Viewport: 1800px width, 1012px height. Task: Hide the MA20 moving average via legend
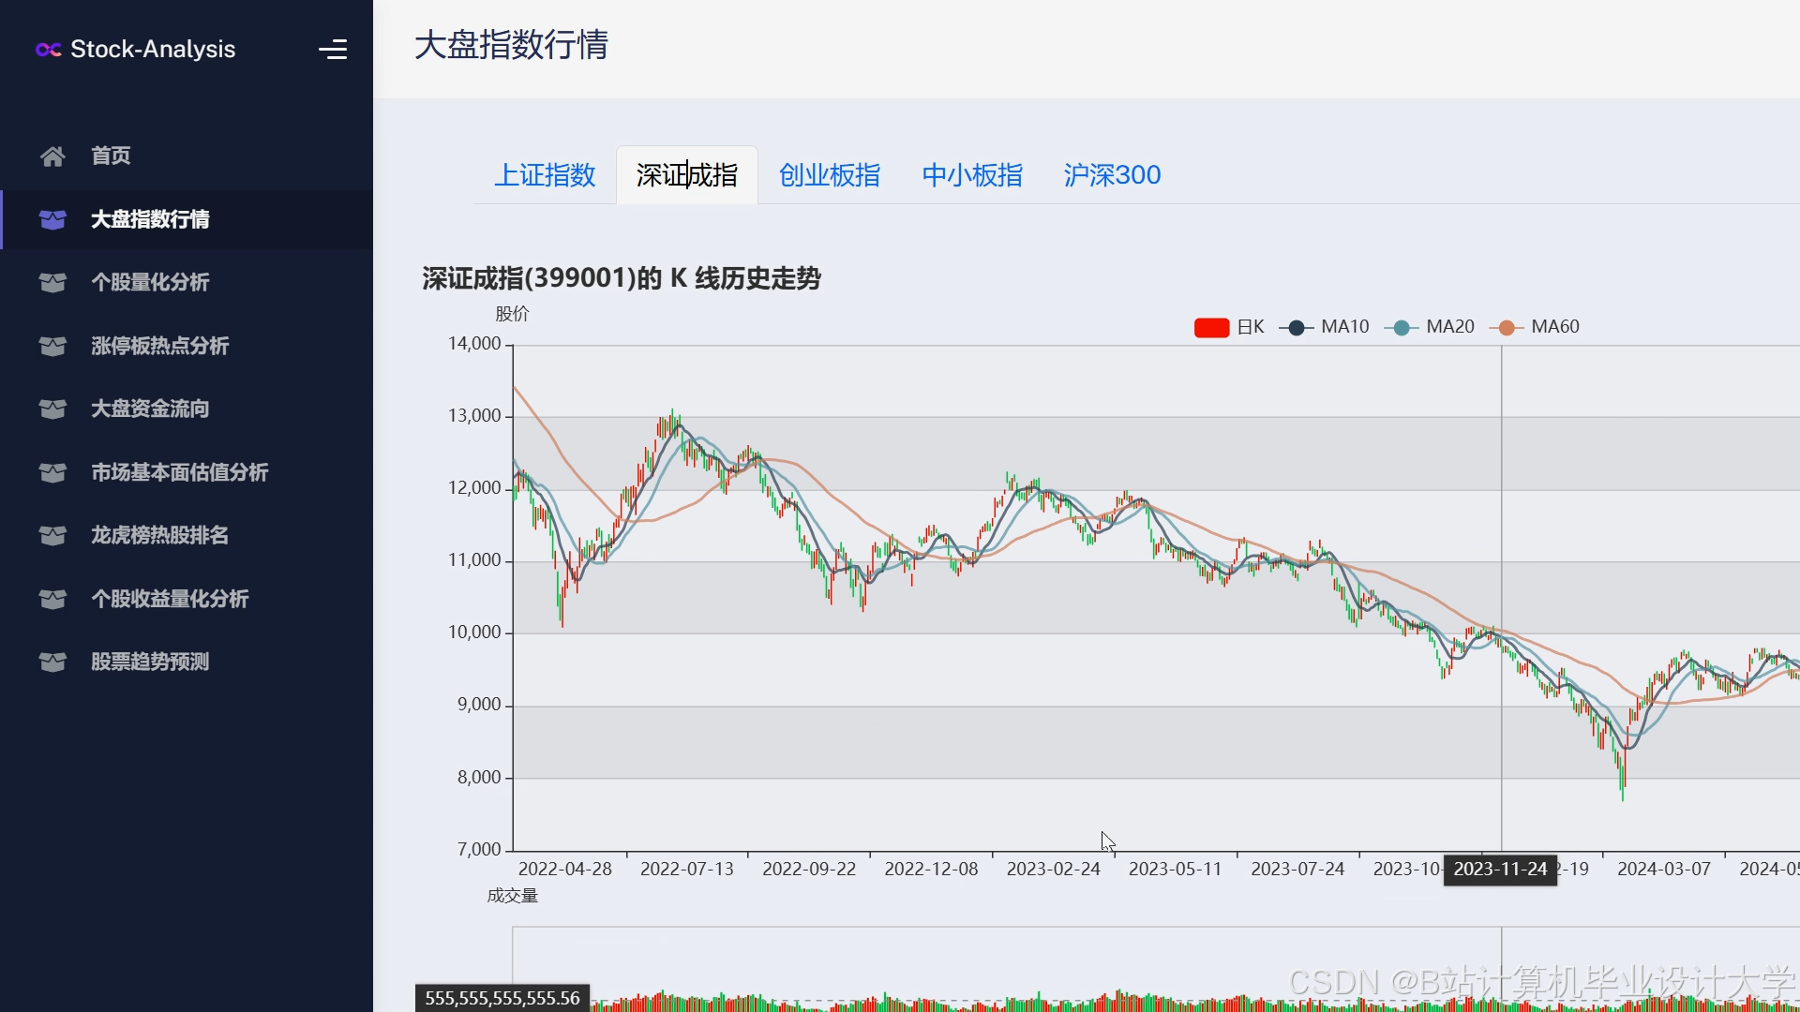click(1431, 326)
